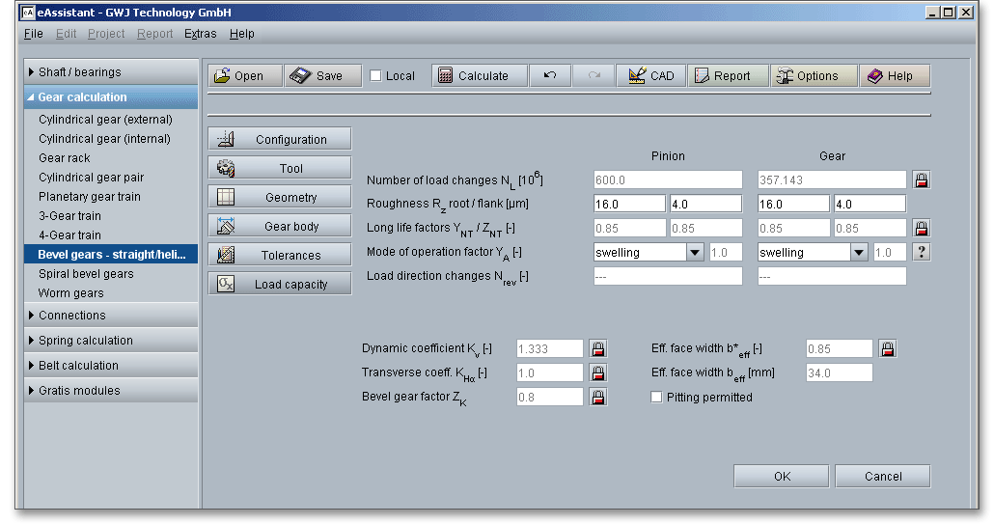The width and height of the screenshot is (994, 524).
Task: Click the lock beside Number of load changes
Action: click(x=921, y=179)
